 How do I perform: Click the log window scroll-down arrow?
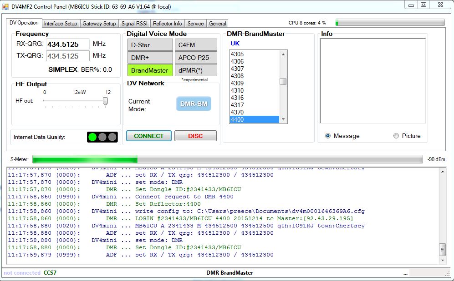(443, 260)
